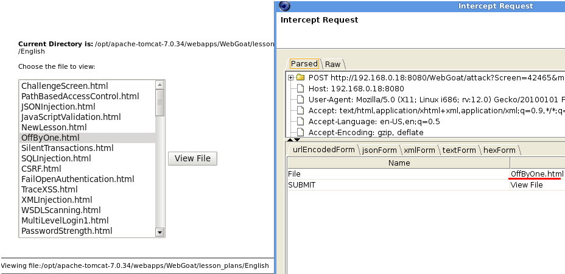Click the Name column header
565x274 pixels.
(399, 163)
